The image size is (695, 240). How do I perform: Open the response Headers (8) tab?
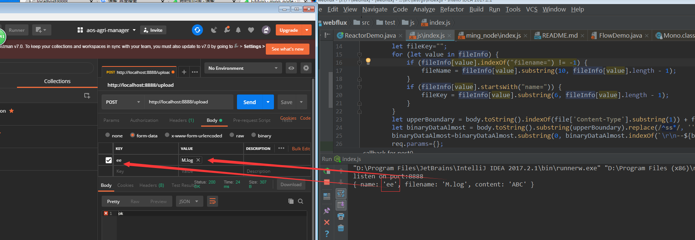152,185
